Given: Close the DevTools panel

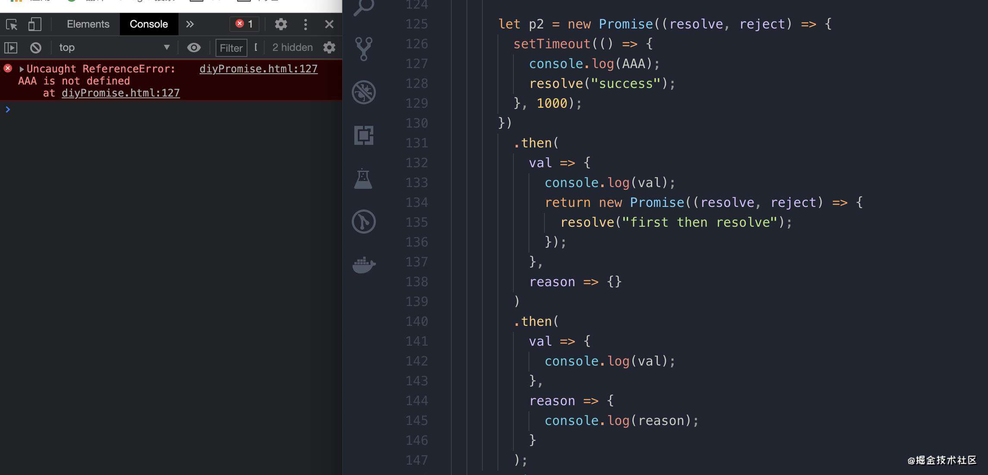Looking at the screenshot, I should click(329, 24).
